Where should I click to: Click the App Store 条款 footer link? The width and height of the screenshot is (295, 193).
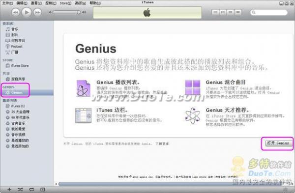coord(203,177)
